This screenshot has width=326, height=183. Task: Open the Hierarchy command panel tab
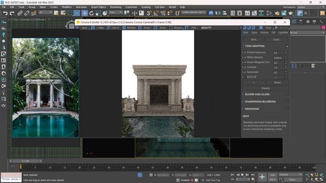301,21
